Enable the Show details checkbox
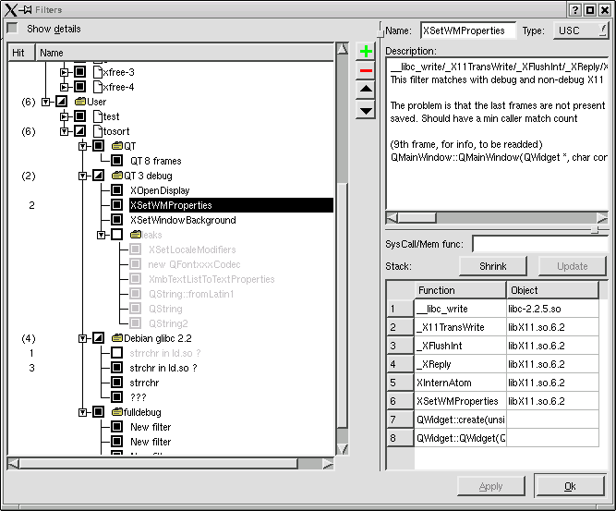 click(x=12, y=29)
